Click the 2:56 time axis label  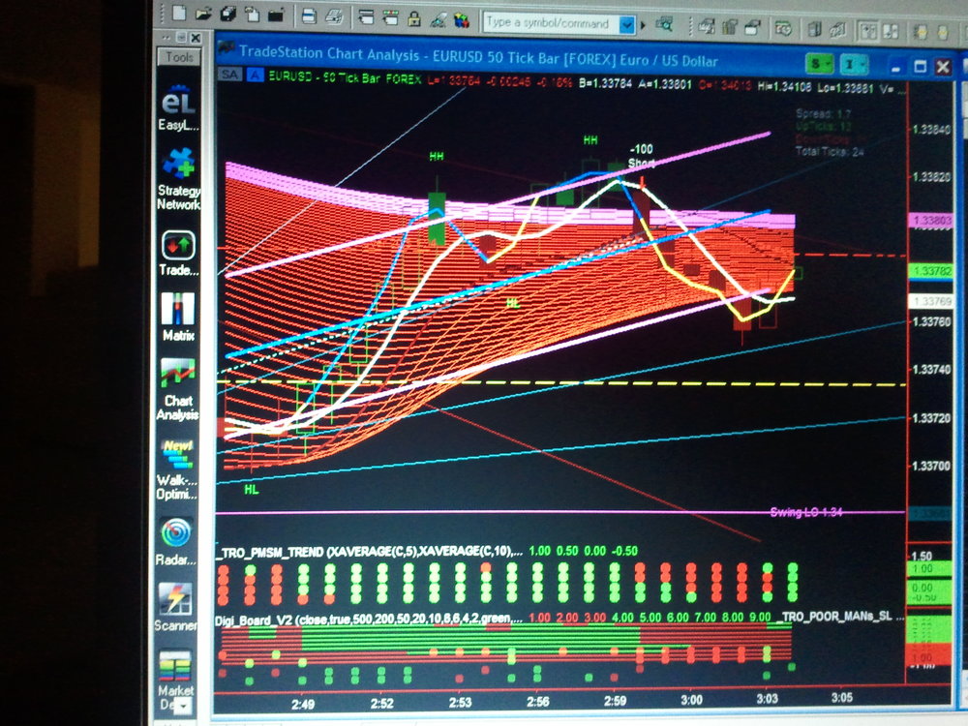point(537,701)
